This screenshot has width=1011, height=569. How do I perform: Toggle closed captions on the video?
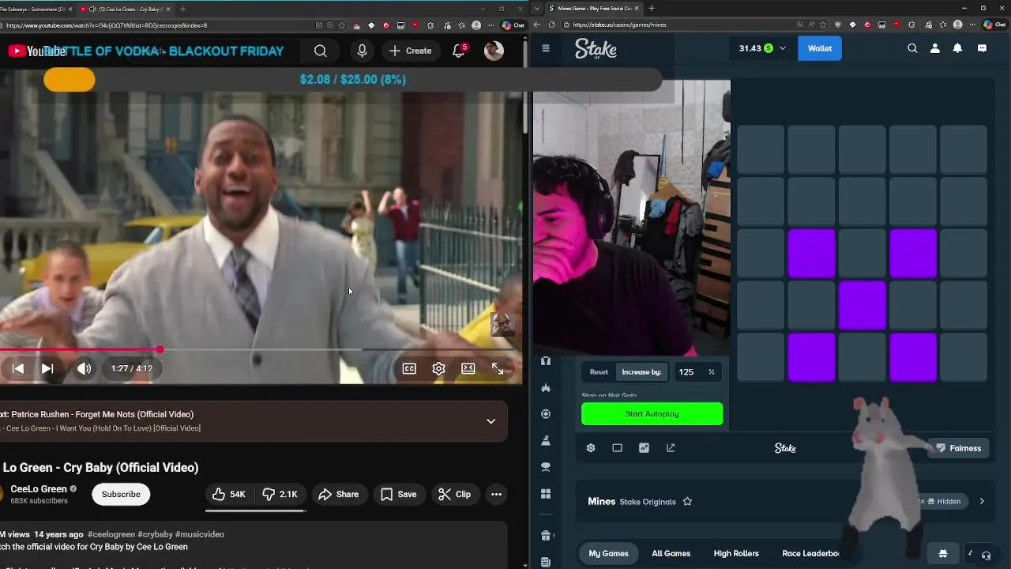[409, 368]
